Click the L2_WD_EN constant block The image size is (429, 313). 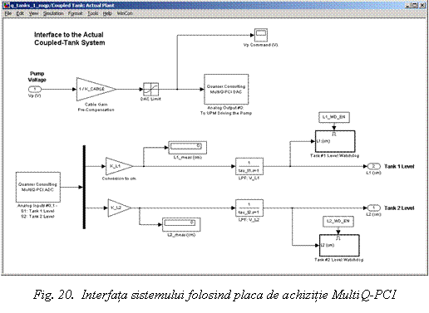[x=338, y=221]
